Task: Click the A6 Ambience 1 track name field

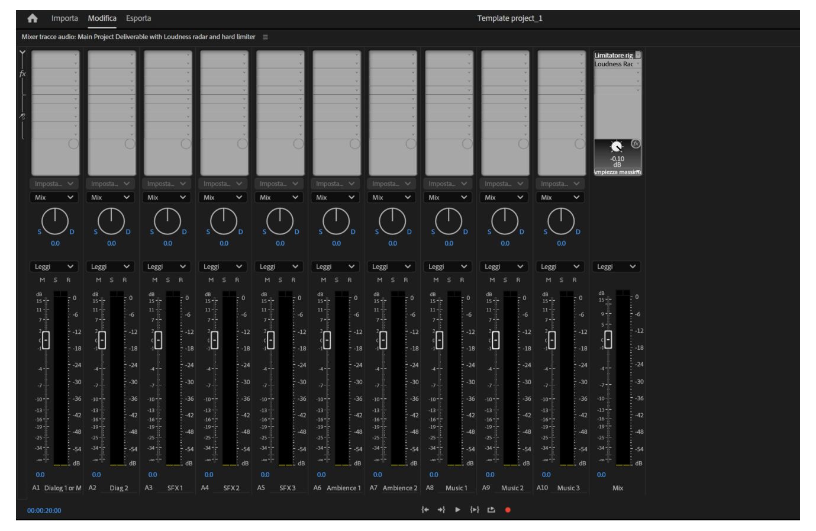Action: [343, 488]
